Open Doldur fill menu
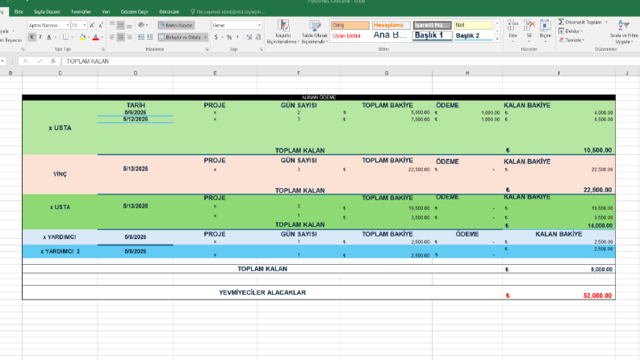Viewport: 640px width, 360px height. [571, 31]
